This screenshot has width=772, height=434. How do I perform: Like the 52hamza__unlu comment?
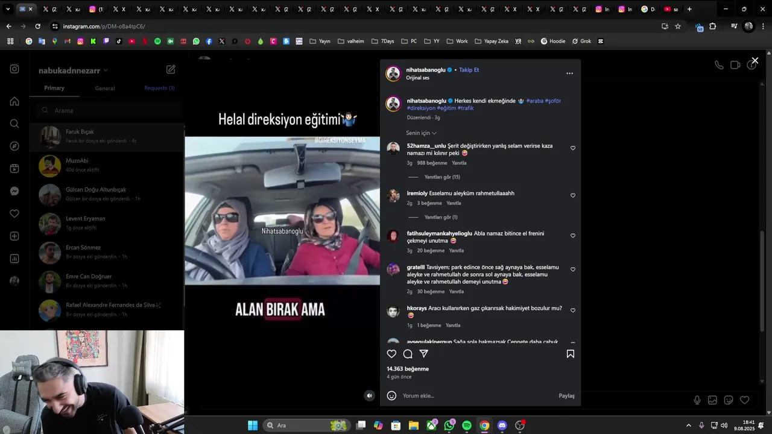(x=573, y=148)
